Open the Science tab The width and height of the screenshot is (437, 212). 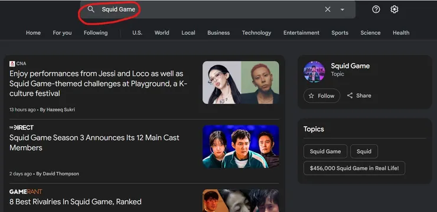point(370,33)
